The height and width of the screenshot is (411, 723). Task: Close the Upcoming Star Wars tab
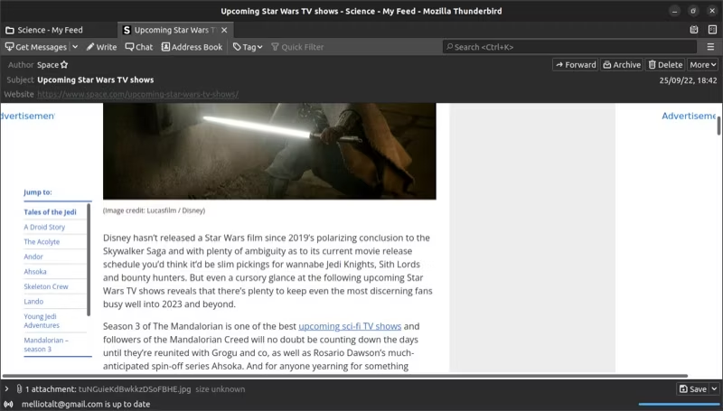(224, 30)
